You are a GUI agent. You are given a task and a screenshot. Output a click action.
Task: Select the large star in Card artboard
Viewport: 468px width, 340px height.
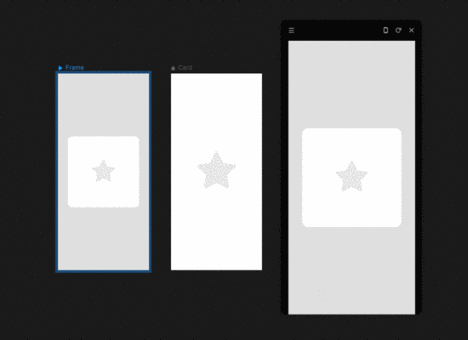click(x=217, y=170)
